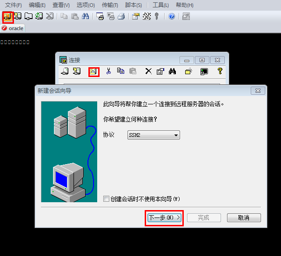Click the Connect icon in main toolbar
This screenshot has height=256, width=281.
click(x=7, y=16)
